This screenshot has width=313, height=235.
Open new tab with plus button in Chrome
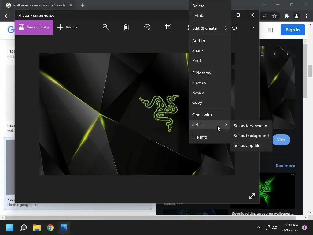click(83, 5)
